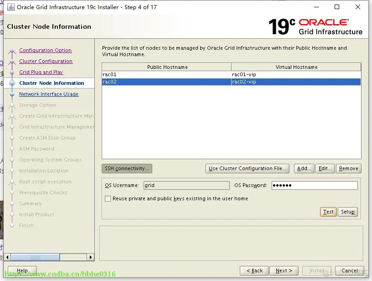Screen dimensions: 372x281
Task: Click the sidebar horizontal scrollbar thumb
Action: [36, 257]
